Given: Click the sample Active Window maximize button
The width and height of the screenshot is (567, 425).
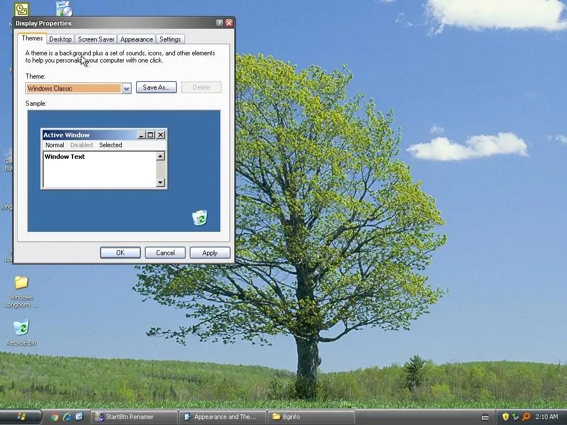Looking at the screenshot, I should click(x=151, y=135).
